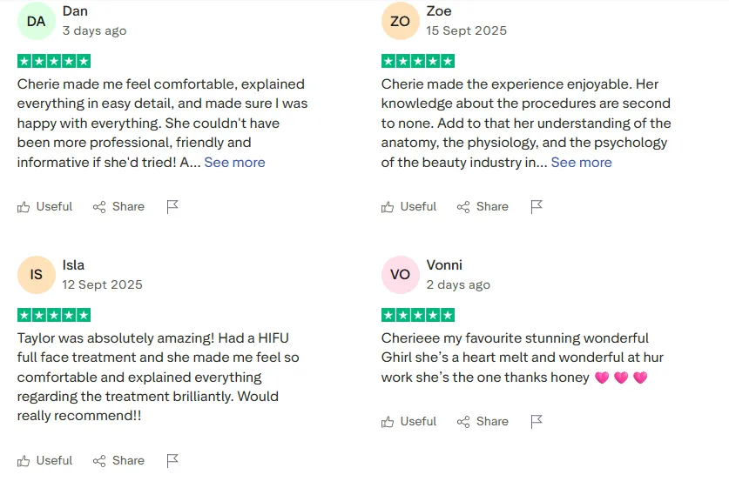This screenshot has height=488, width=729.
Task: Click share icon on Isla's review
Action: tap(99, 461)
